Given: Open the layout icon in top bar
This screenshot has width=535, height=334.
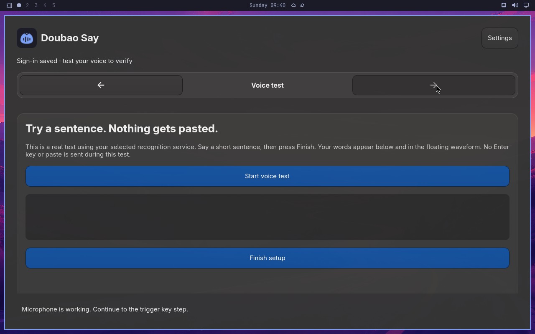Looking at the screenshot, I should (x=9, y=5).
